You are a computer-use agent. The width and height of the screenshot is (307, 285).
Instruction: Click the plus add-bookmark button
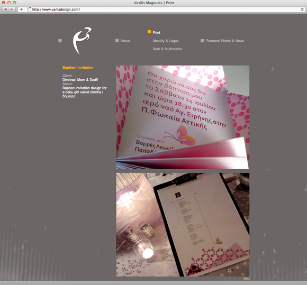21,9
